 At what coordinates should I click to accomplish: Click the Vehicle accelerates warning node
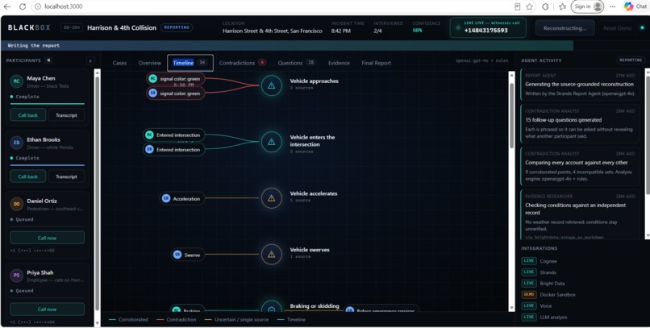pyautogui.click(x=272, y=198)
